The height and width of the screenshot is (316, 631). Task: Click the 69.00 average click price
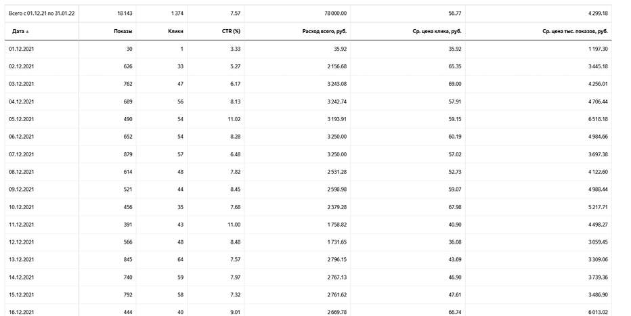click(x=455, y=84)
